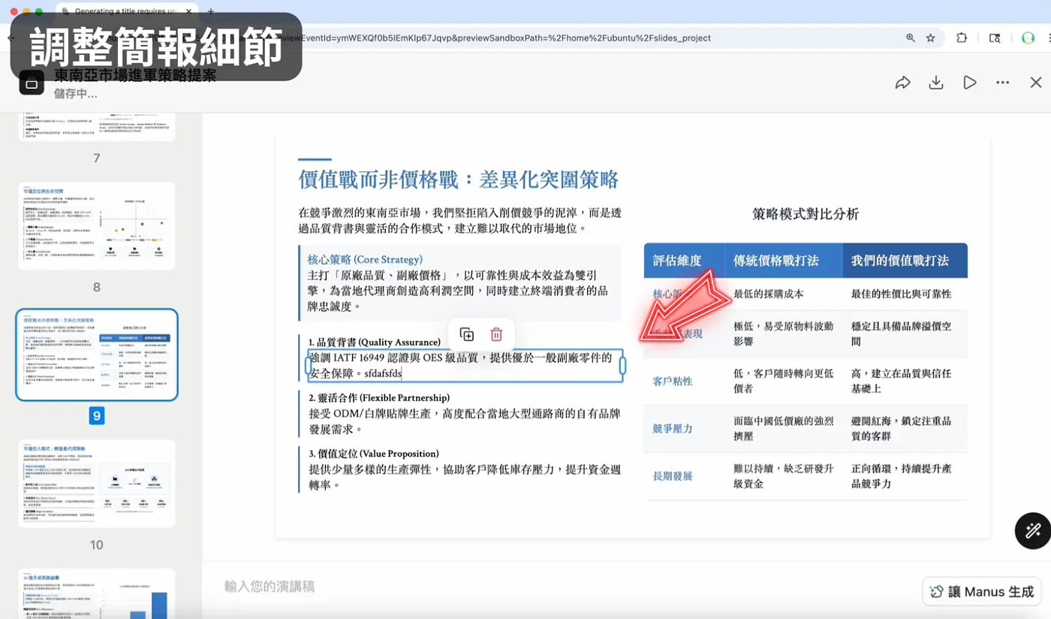Click the green browser profile avatar
The image size is (1051, 619).
[1028, 38]
